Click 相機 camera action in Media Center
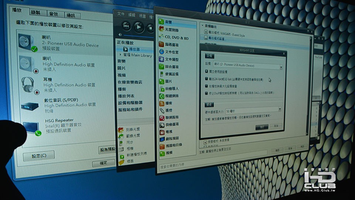 click(126, 149)
